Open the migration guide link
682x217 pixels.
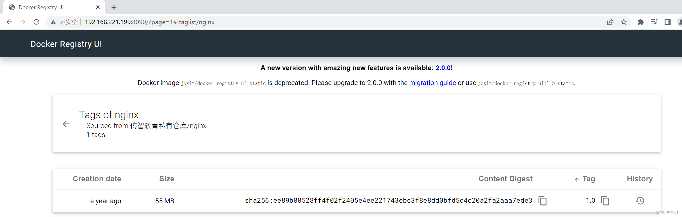432,83
